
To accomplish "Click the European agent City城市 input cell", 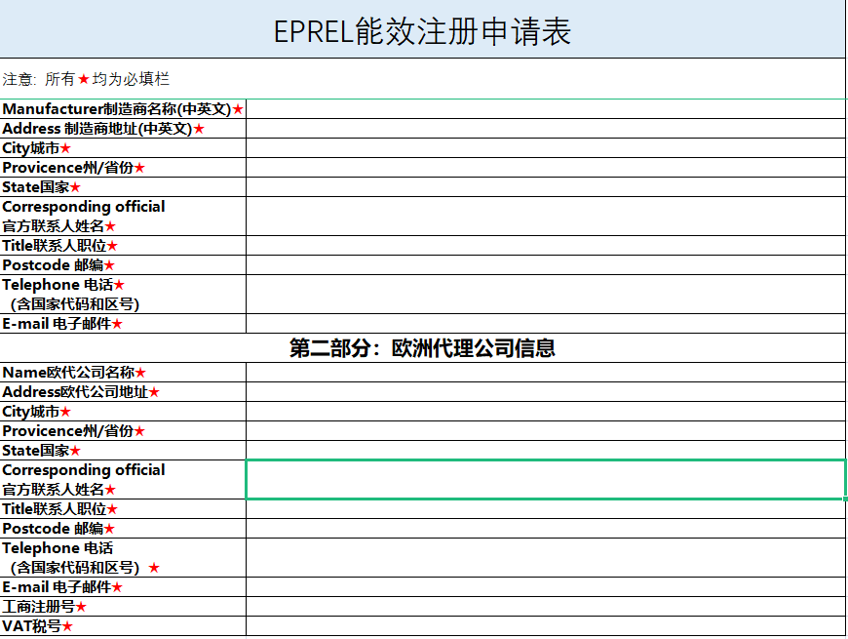I will pos(546,412).
